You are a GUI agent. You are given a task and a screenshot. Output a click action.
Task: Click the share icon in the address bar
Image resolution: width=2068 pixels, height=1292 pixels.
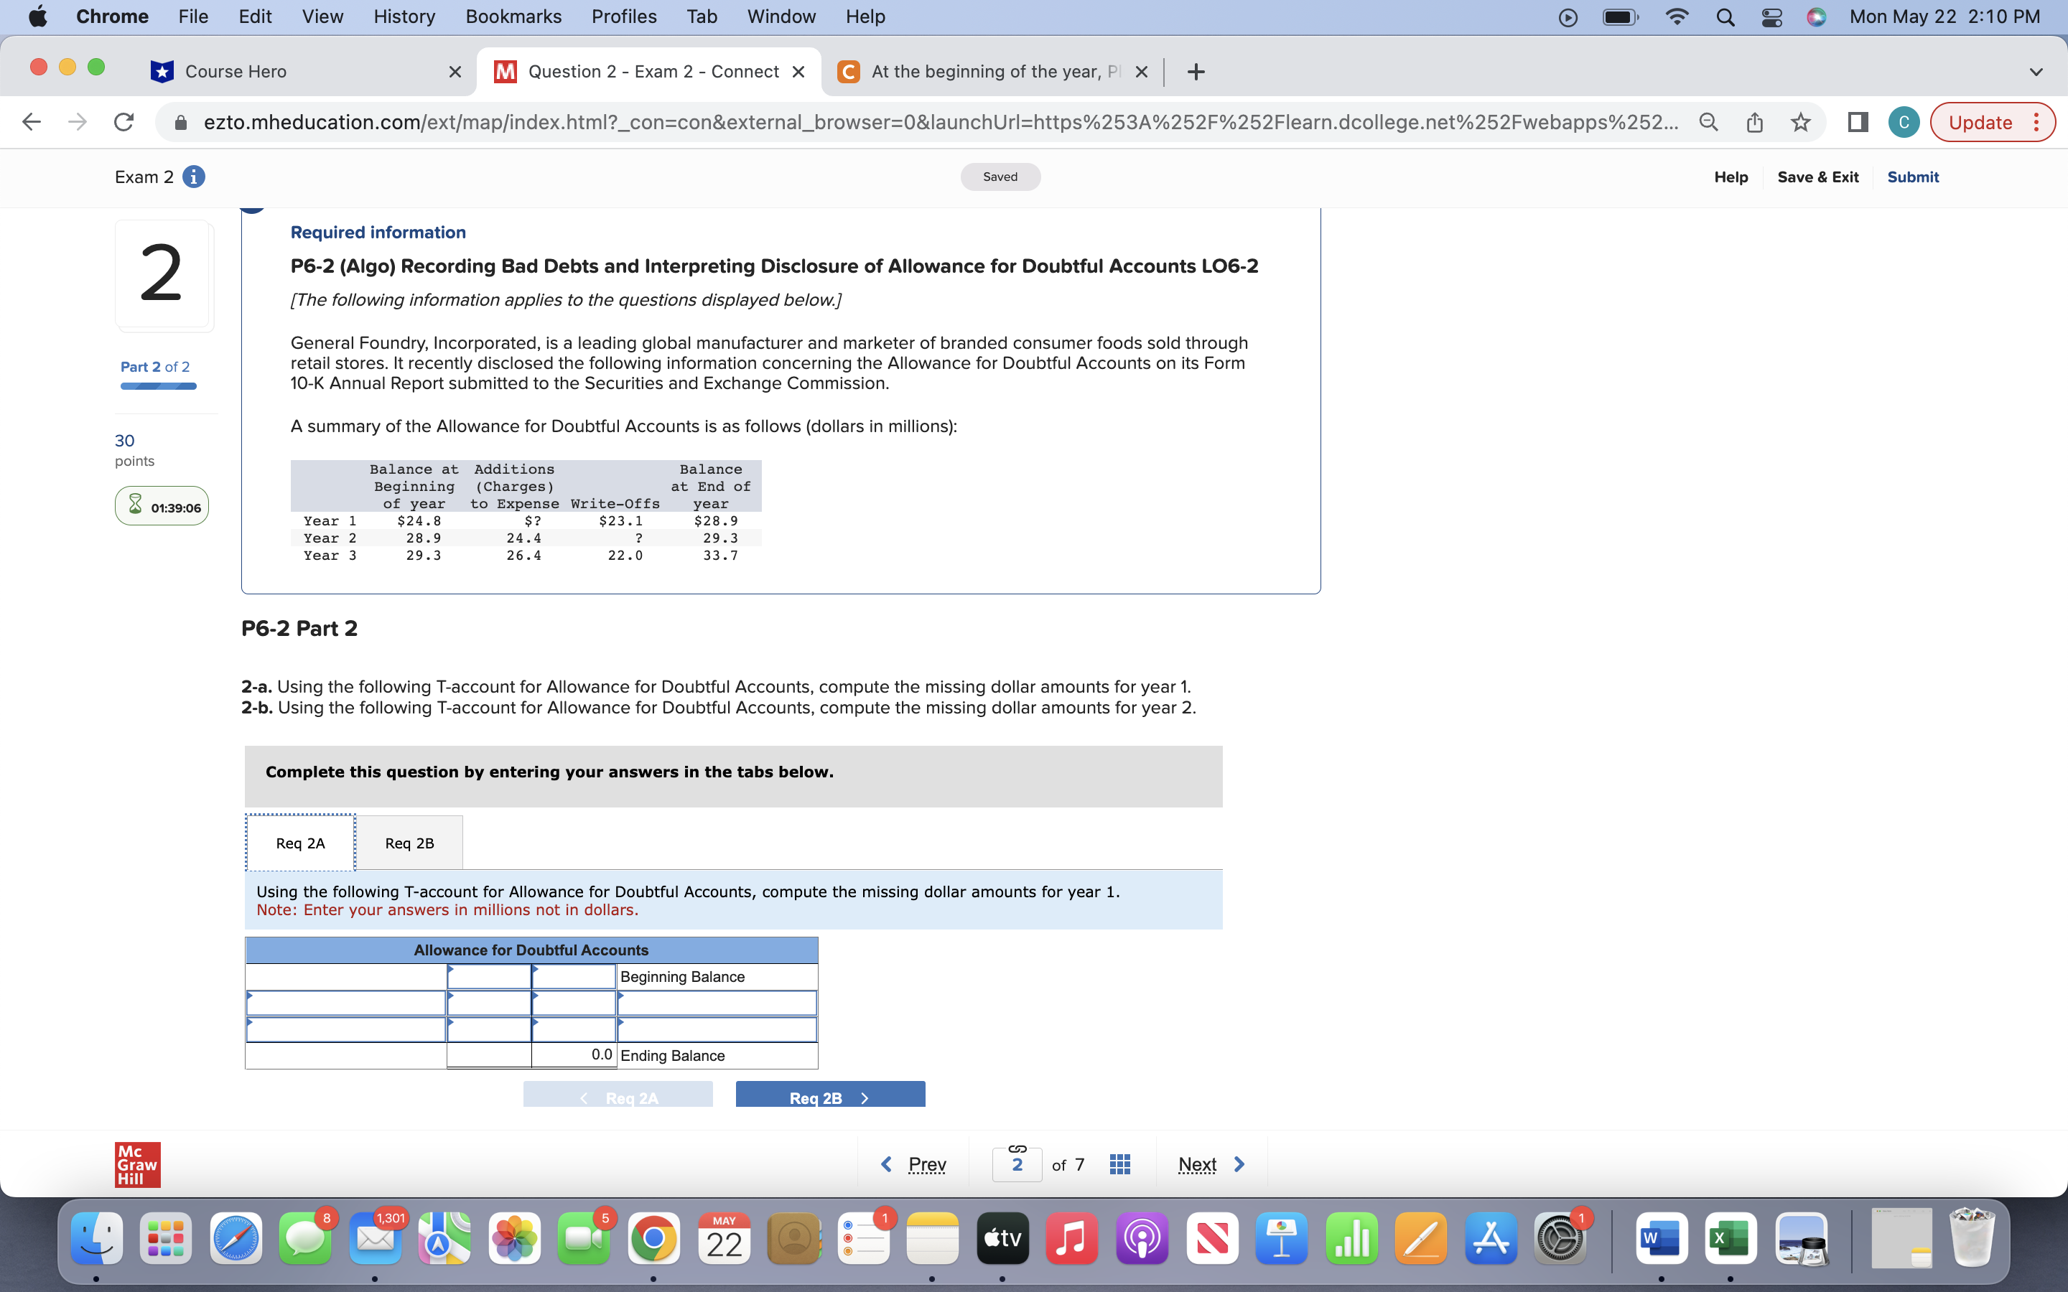point(1754,122)
